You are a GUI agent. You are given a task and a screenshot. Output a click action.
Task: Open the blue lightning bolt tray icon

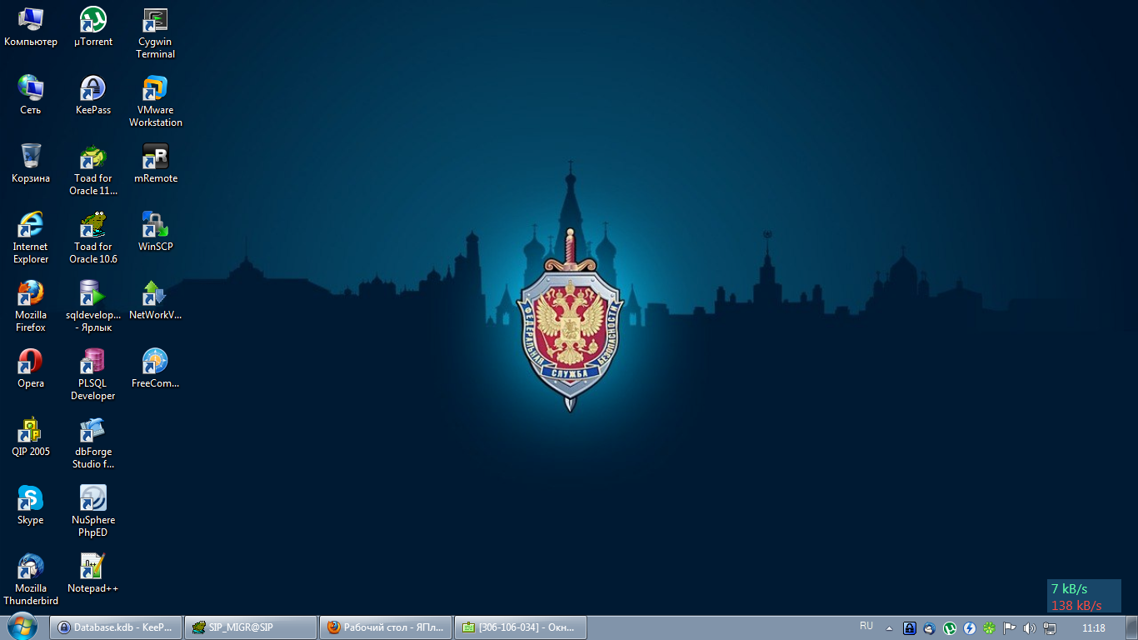coord(970,627)
